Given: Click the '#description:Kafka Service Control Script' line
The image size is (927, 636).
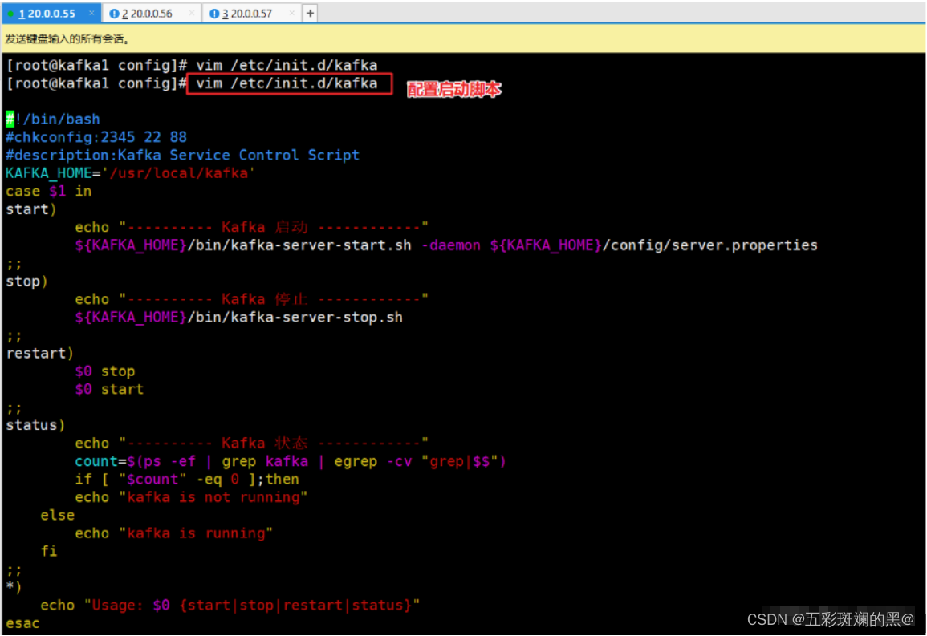Looking at the screenshot, I should pos(182,156).
